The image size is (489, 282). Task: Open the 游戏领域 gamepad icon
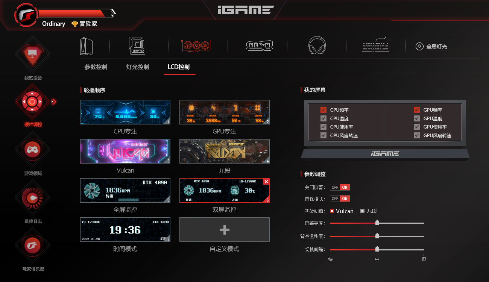(32, 149)
